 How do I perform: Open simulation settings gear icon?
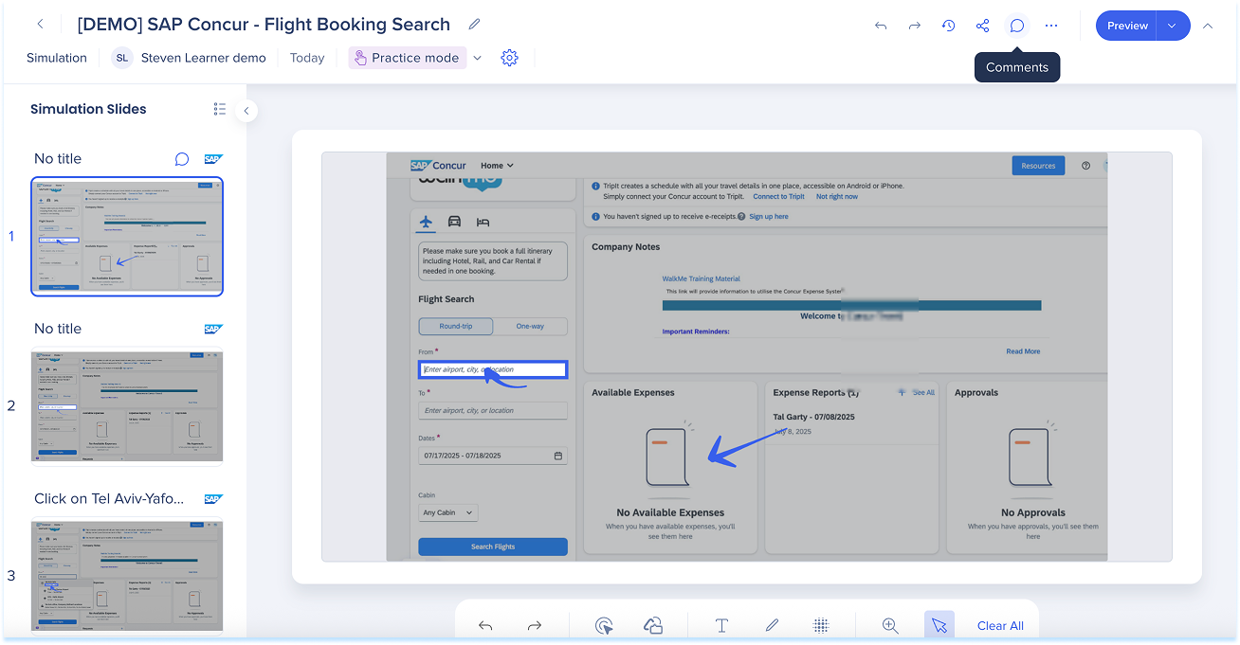pyautogui.click(x=509, y=58)
